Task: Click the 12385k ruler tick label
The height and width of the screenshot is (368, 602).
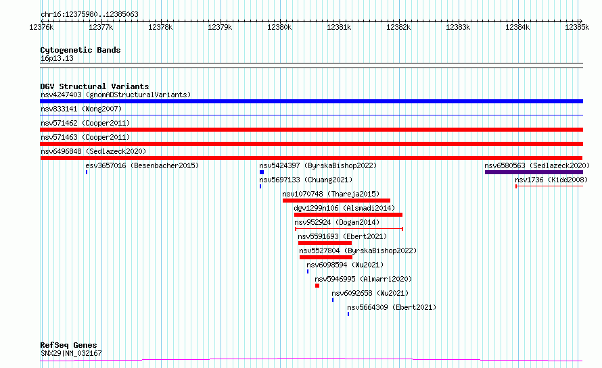Action: tap(577, 27)
